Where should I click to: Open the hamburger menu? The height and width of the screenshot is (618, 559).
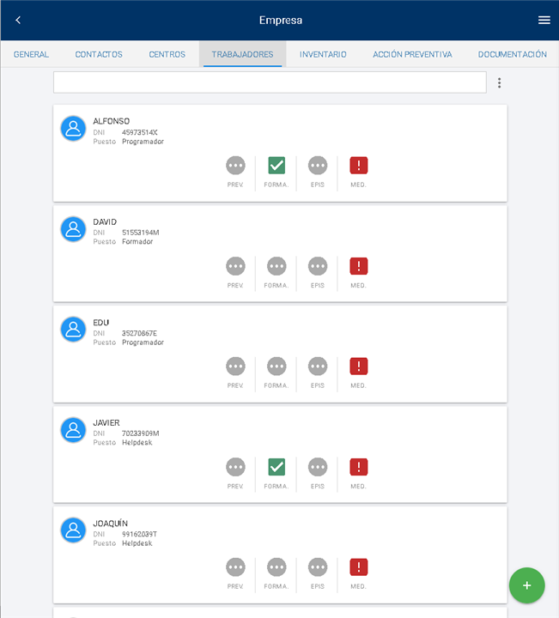tap(544, 20)
